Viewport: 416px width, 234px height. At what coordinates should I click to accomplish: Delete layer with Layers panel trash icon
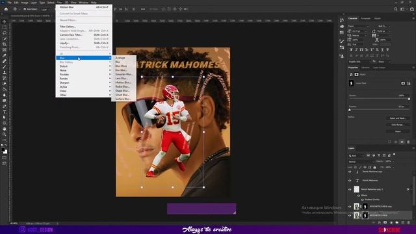tap(409, 222)
